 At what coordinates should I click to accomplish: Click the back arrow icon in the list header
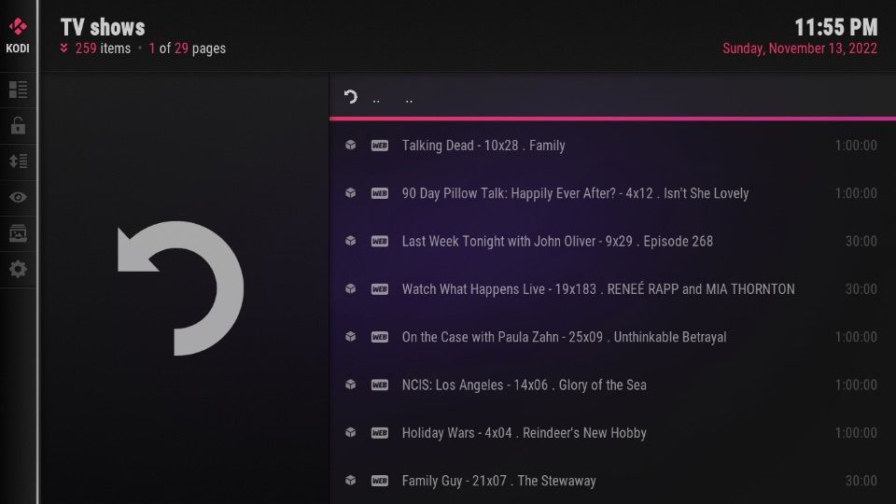(350, 96)
